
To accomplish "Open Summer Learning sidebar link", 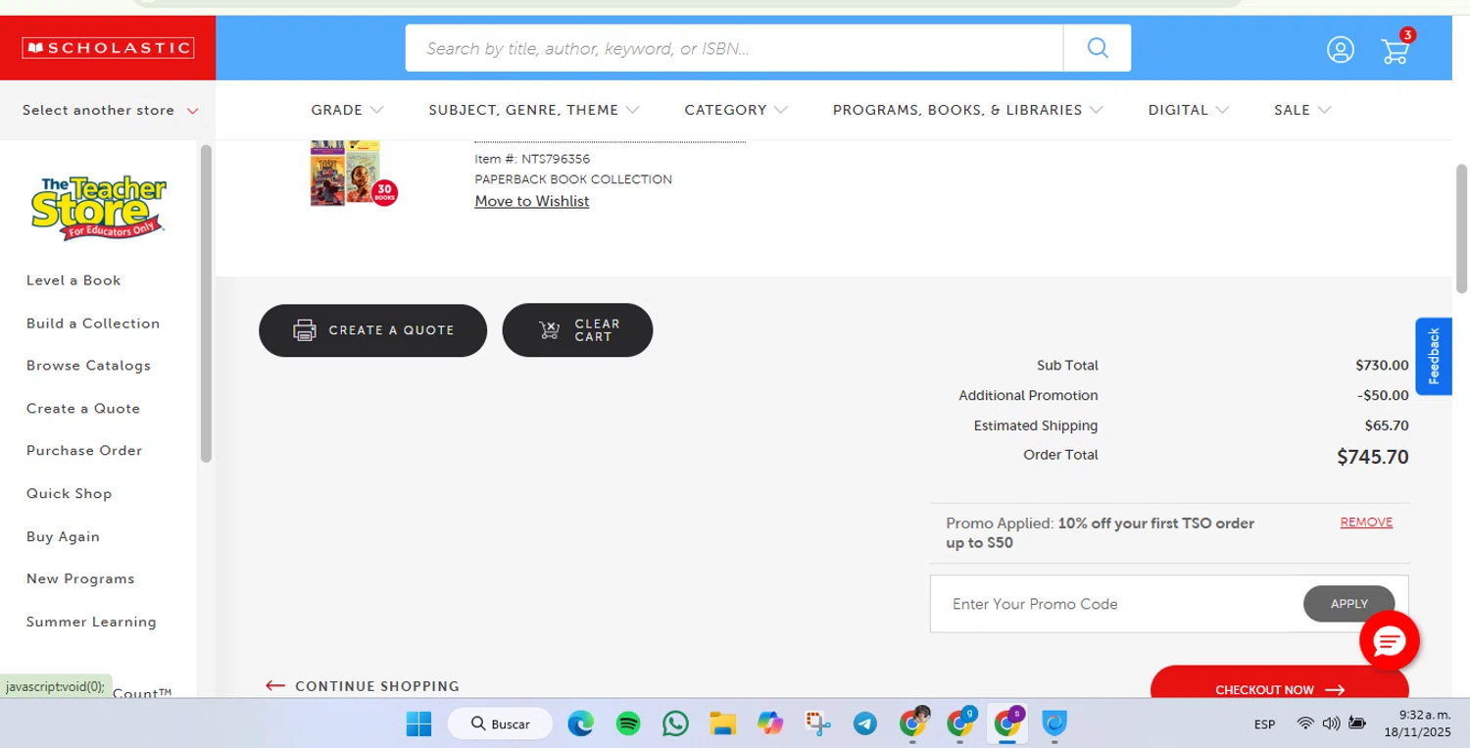I will [x=91, y=623].
